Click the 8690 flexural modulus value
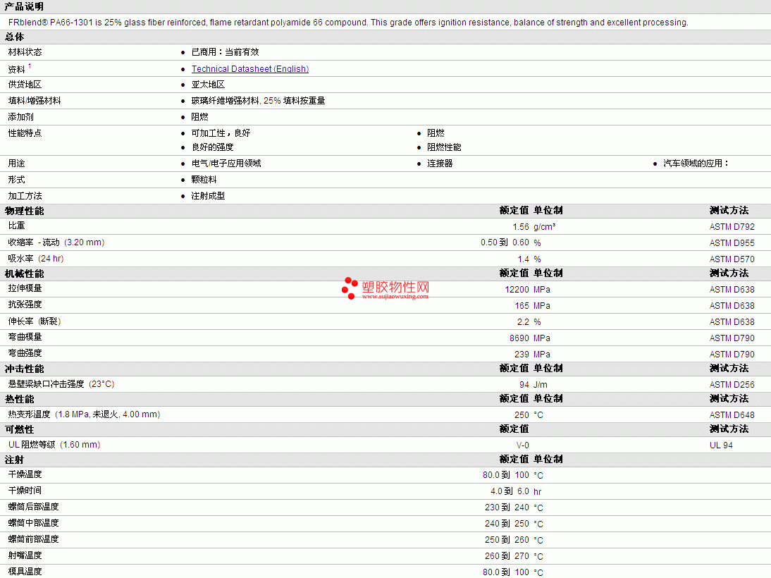The height and width of the screenshot is (578, 771). (519, 338)
